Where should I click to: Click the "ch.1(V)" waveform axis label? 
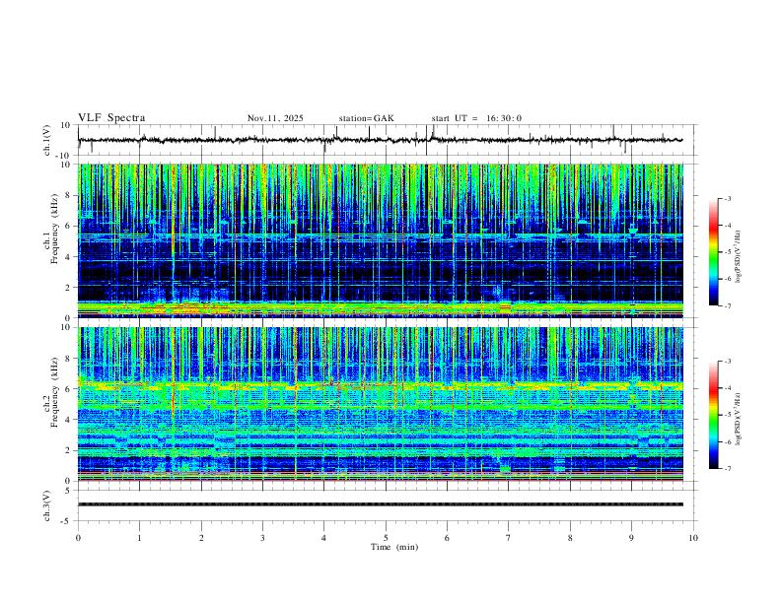(x=47, y=140)
